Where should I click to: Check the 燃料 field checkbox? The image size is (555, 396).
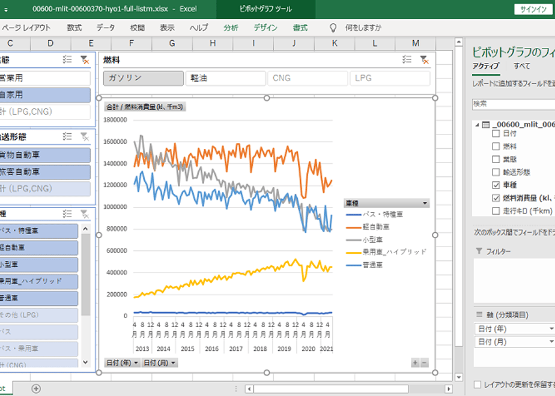pyautogui.click(x=496, y=146)
